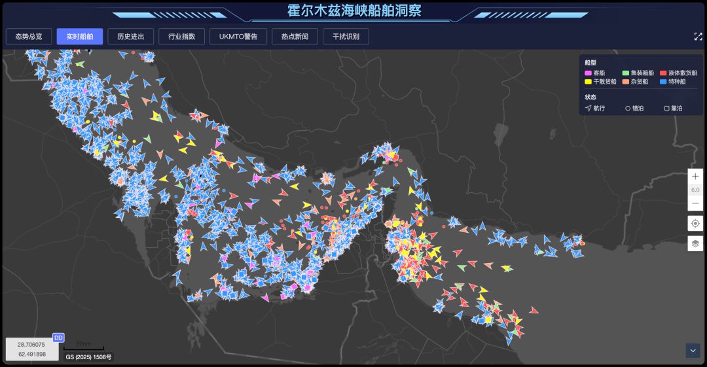Open the 历史进出 tab
The height and width of the screenshot is (367, 707).
131,37
